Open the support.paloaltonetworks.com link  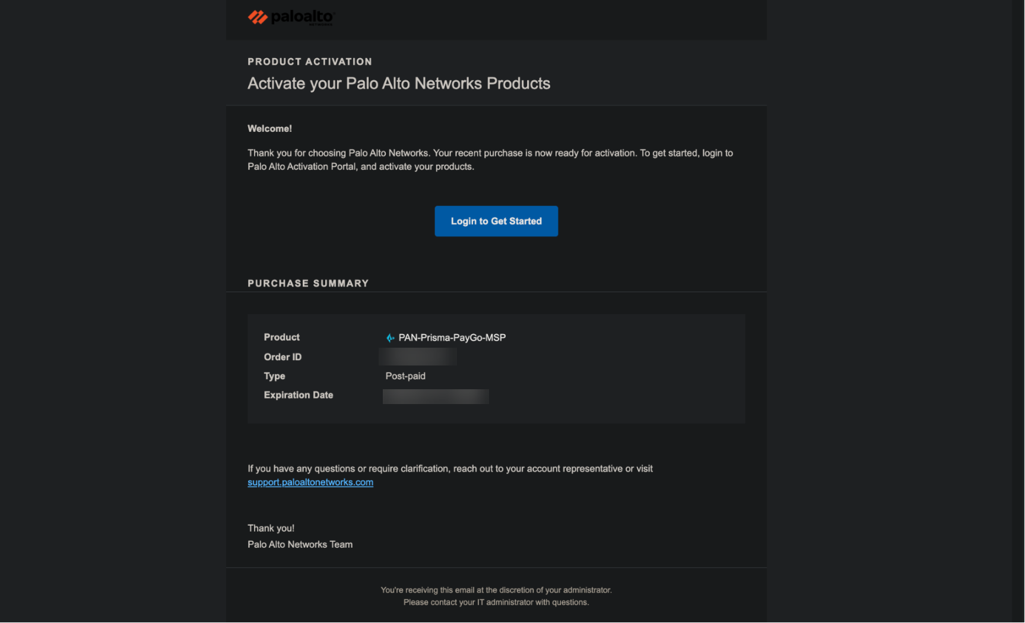[x=310, y=482]
